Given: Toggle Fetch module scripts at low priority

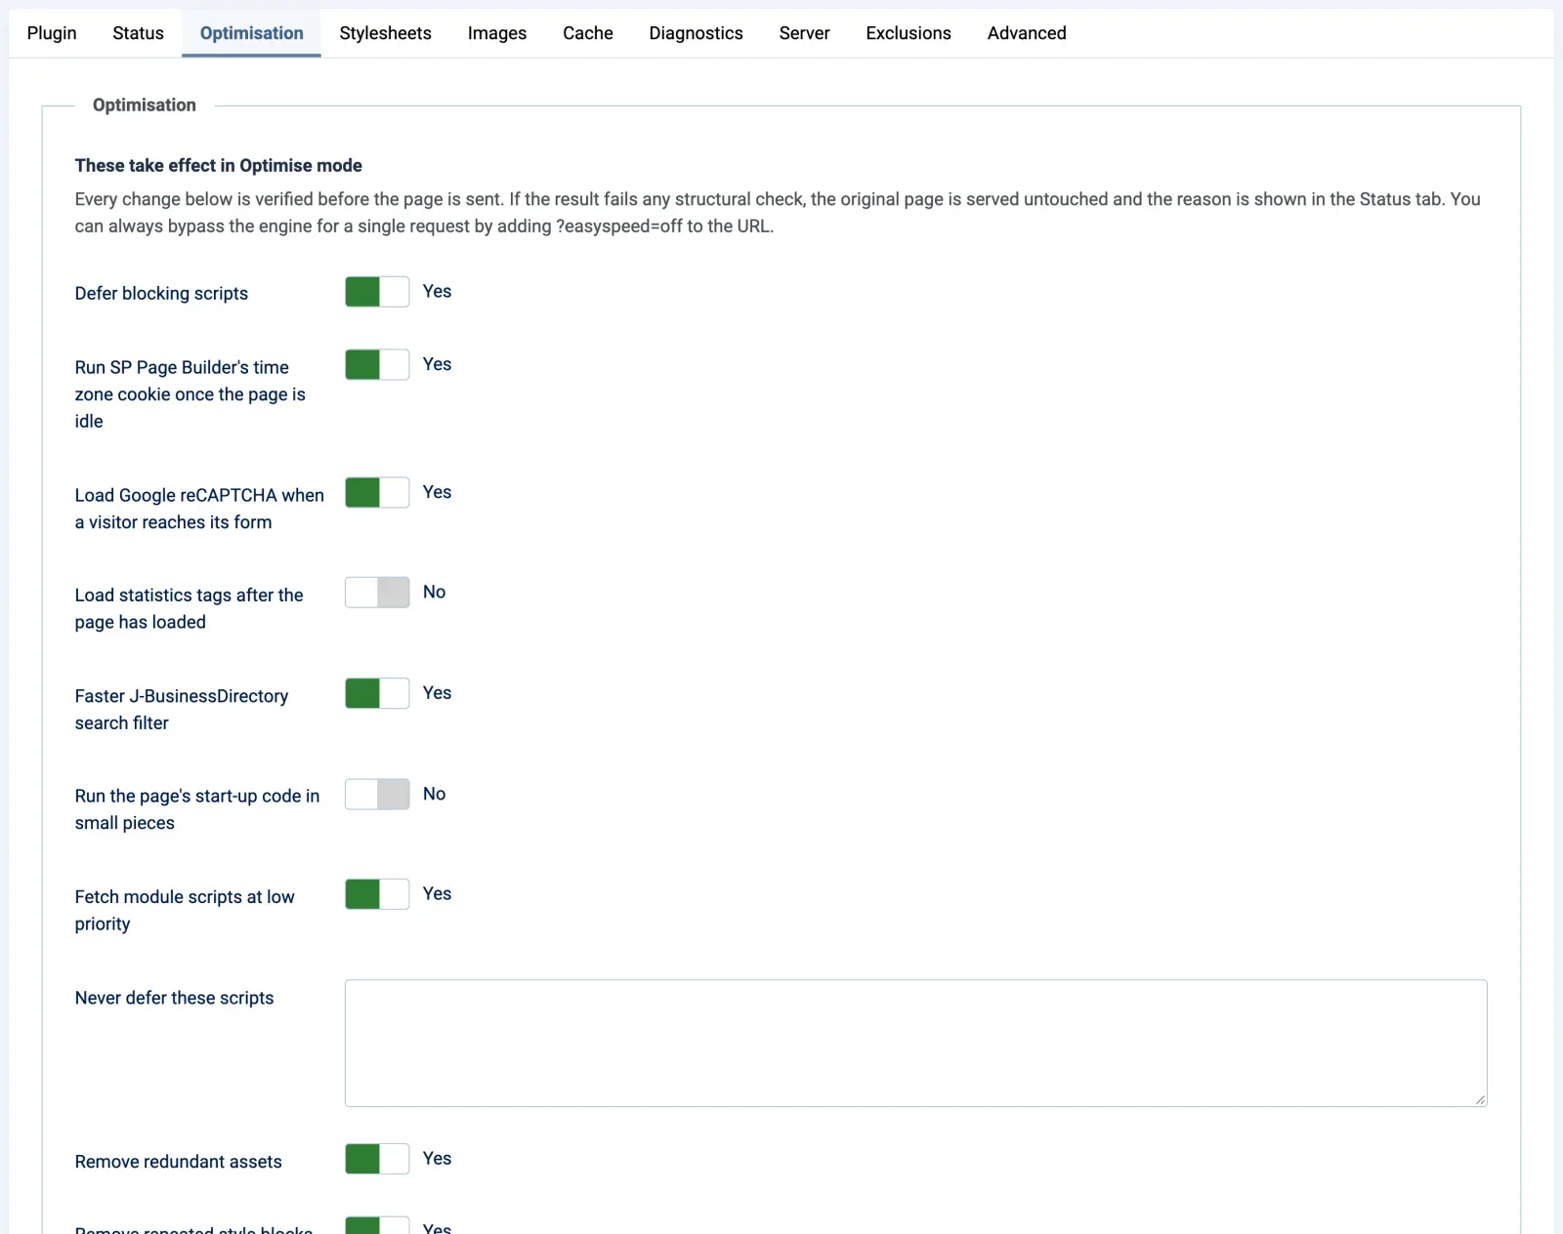Looking at the screenshot, I should pyautogui.click(x=377, y=894).
